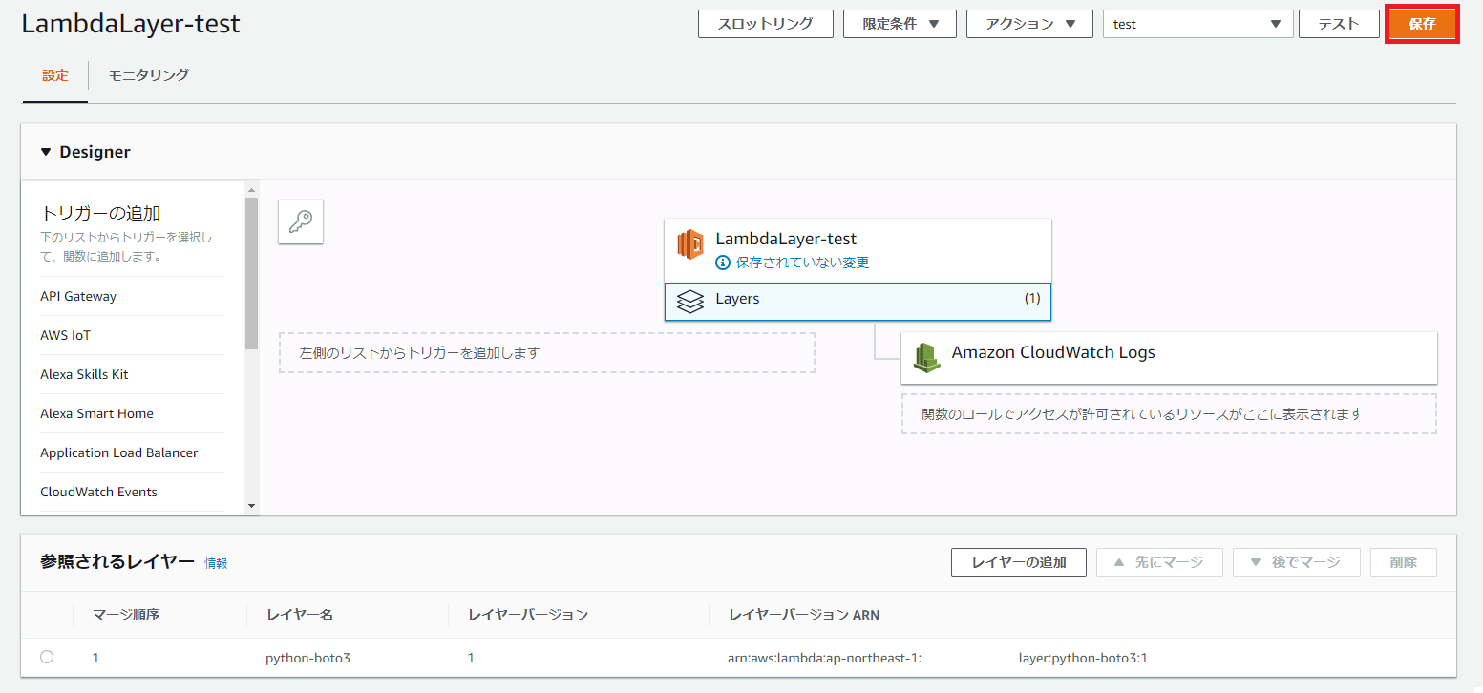The width and height of the screenshot is (1483, 693).
Task: Click the key icon in the Designer panel
Action: click(x=300, y=220)
